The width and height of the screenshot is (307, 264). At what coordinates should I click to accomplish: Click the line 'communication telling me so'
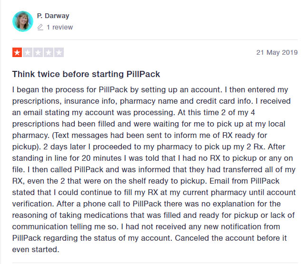click(146, 226)
